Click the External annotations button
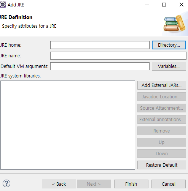Viewport: 188px width, 191px height. tap(162, 120)
